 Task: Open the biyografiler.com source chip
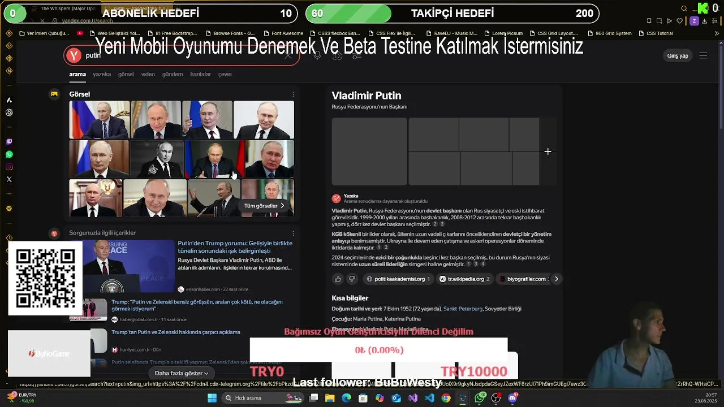pyautogui.click(x=523, y=279)
